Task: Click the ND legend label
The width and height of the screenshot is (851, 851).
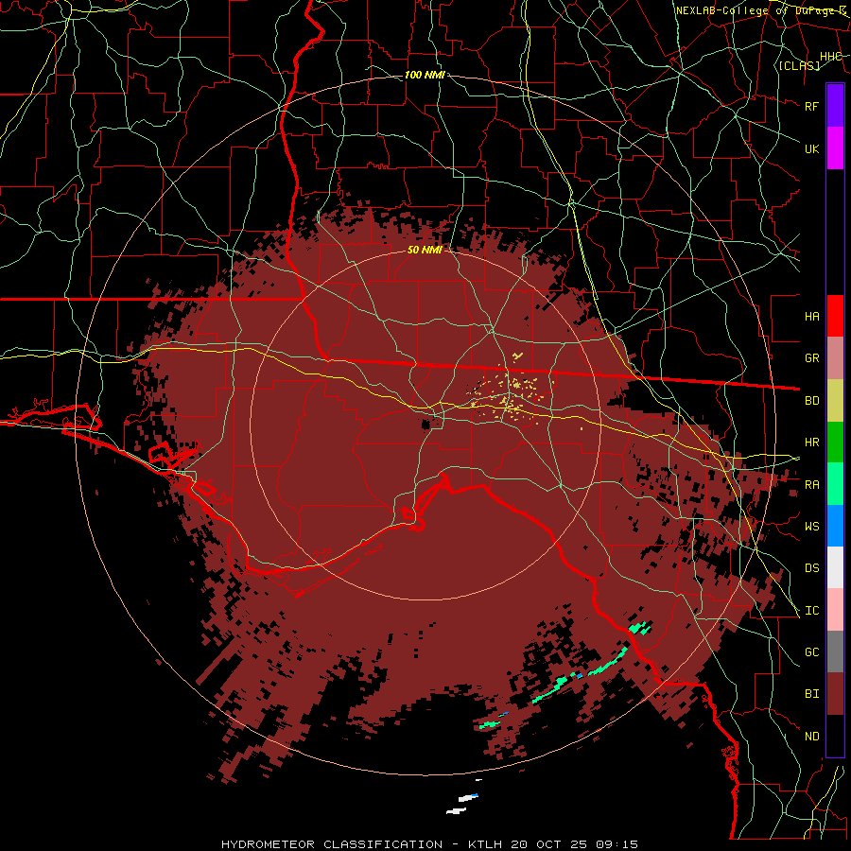Action: point(811,737)
